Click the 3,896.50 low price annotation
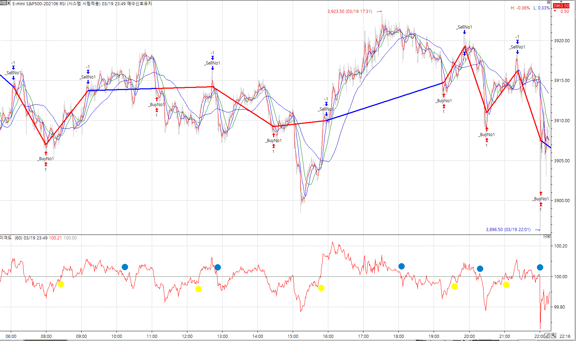 pos(508,230)
